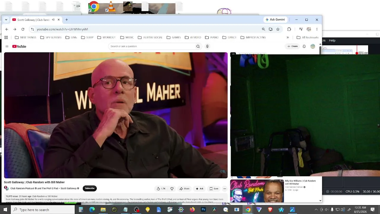Dislike the video with thumbs-down
The width and height of the screenshot is (380, 214).
172,188
